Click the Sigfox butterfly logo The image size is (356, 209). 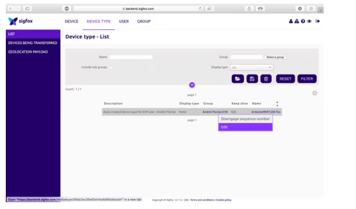(x=13, y=21)
